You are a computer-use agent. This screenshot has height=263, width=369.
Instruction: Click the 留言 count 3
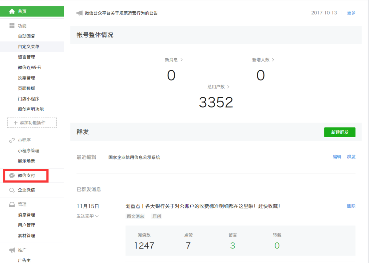pos(233,245)
